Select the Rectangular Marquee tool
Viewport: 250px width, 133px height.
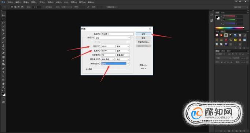click(x=3, y=19)
